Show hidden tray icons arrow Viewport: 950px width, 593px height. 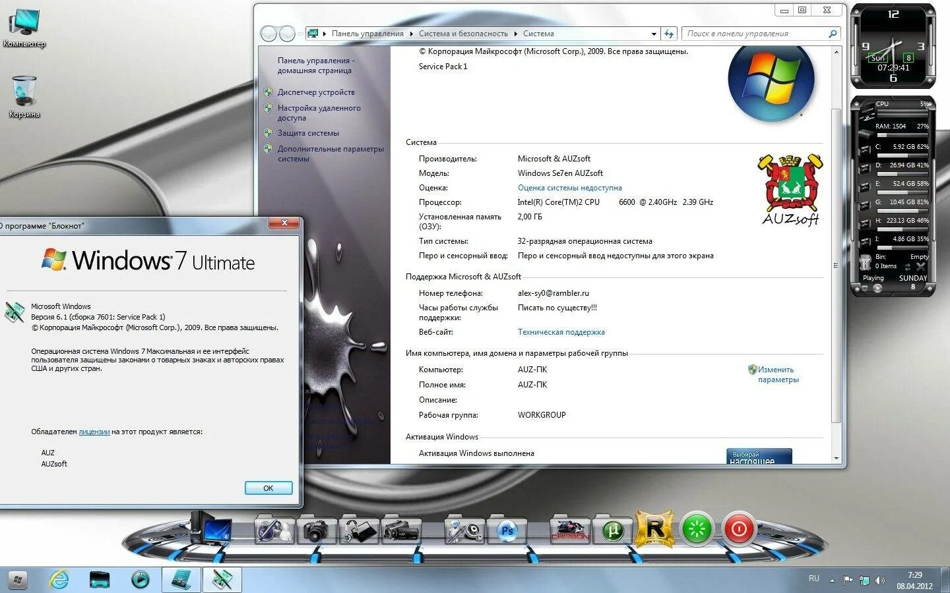click(x=832, y=580)
